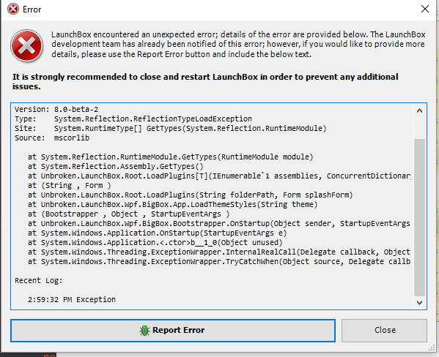This screenshot has width=439, height=357.
Task: Click the Site: GetTypes line in details
Action: pos(171,128)
